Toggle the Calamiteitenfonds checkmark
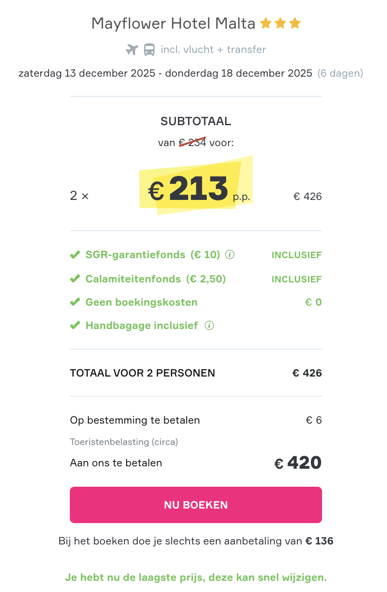387x592 pixels. coord(75,278)
